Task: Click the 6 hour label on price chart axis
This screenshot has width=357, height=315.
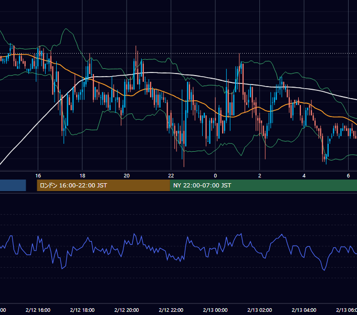Action: tap(348, 175)
